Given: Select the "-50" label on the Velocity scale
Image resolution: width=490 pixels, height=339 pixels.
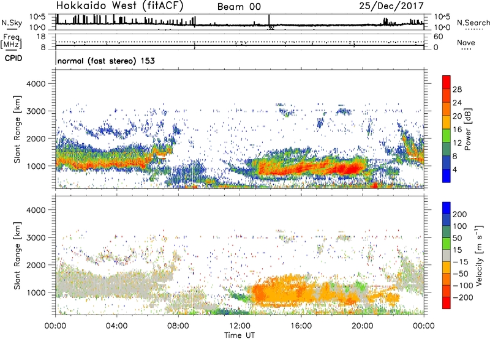Looking at the screenshot, I should 461,274.
